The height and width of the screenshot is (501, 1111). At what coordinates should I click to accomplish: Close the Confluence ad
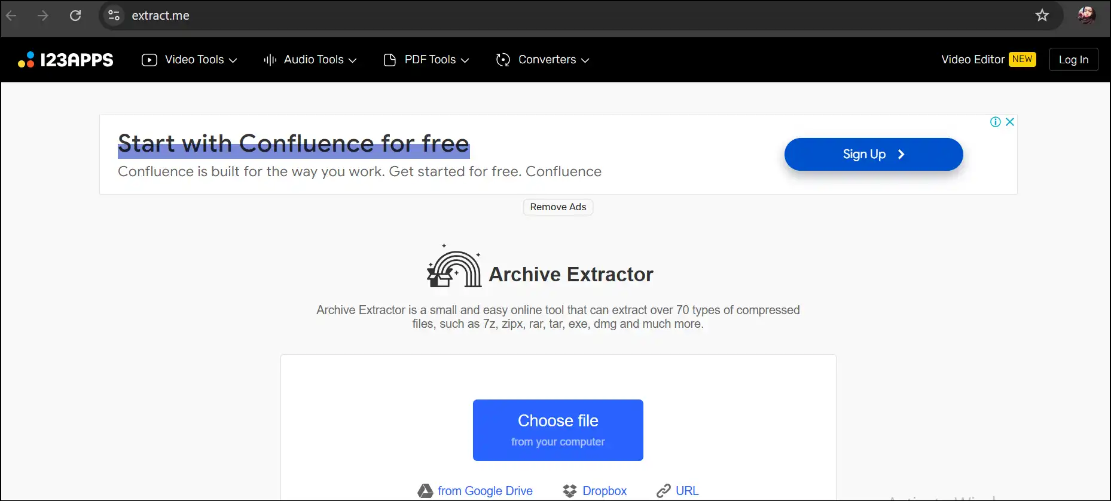pyautogui.click(x=1010, y=122)
